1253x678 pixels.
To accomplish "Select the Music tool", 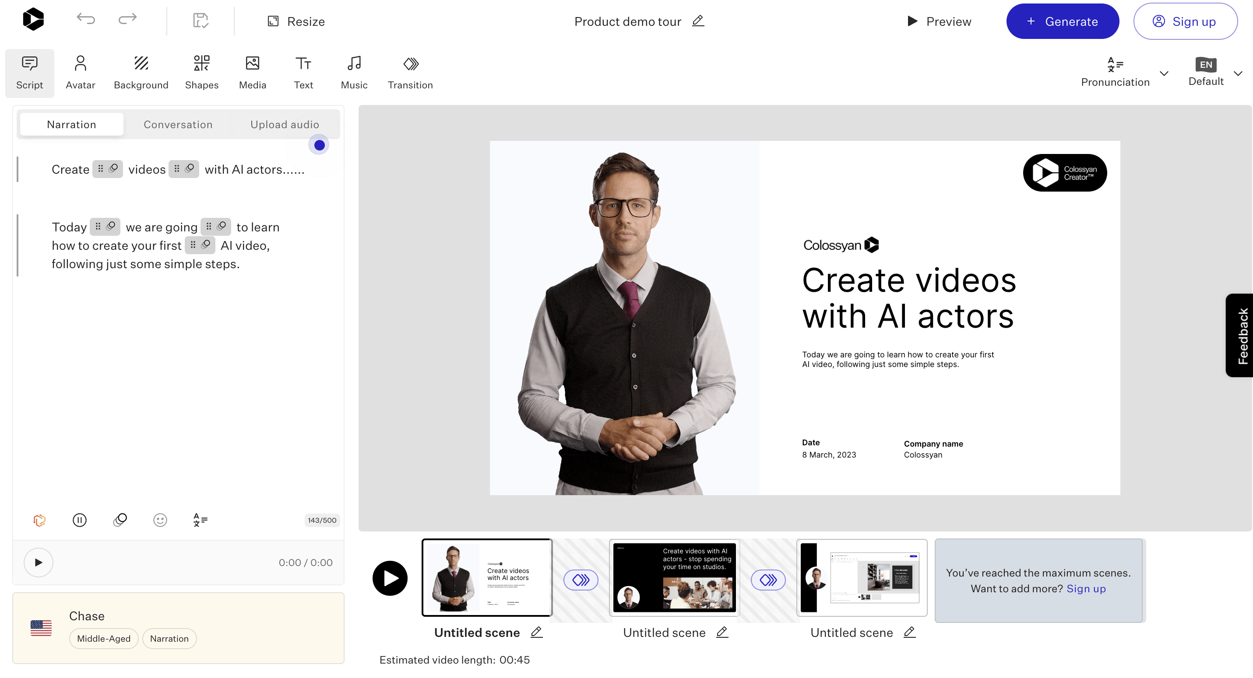I will [354, 73].
